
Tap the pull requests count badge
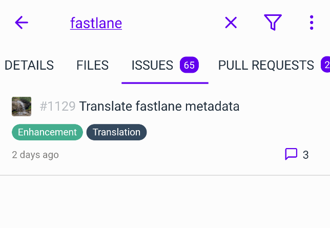325,65
